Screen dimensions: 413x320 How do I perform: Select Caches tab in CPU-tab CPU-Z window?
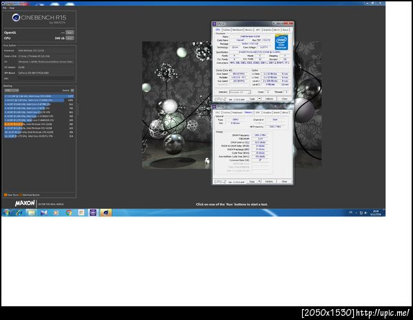tap(226, 30)
